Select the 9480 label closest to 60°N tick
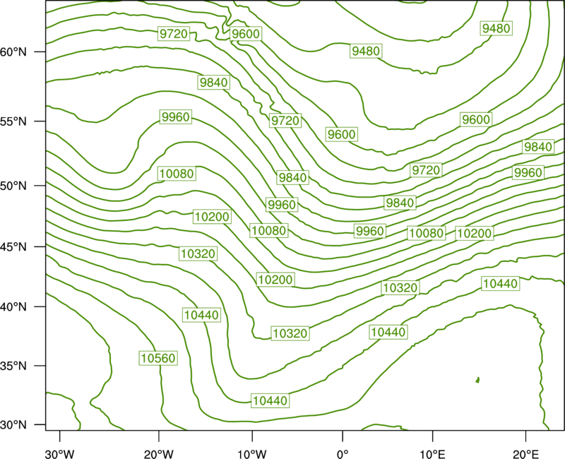 click(366, 51)
